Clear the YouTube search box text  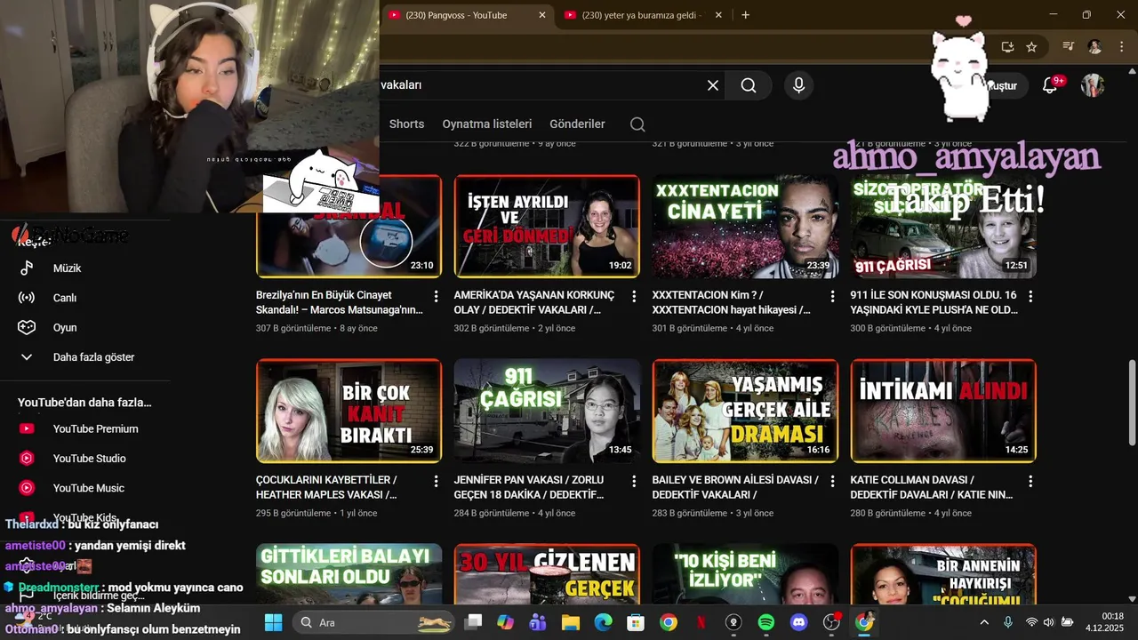click(x=712, y=85)
